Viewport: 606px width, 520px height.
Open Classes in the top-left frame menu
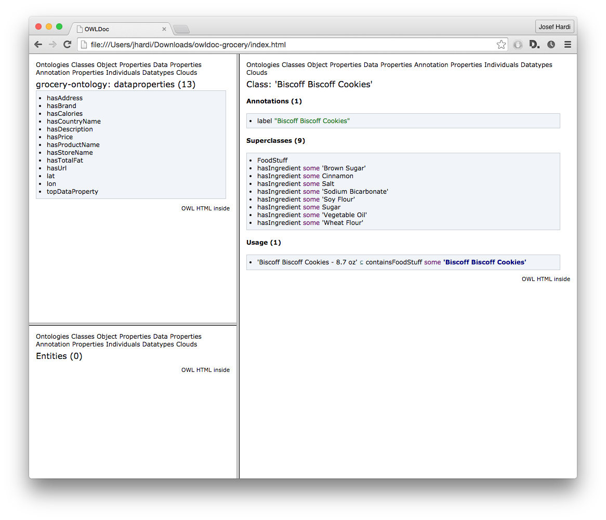pos(83,65)
